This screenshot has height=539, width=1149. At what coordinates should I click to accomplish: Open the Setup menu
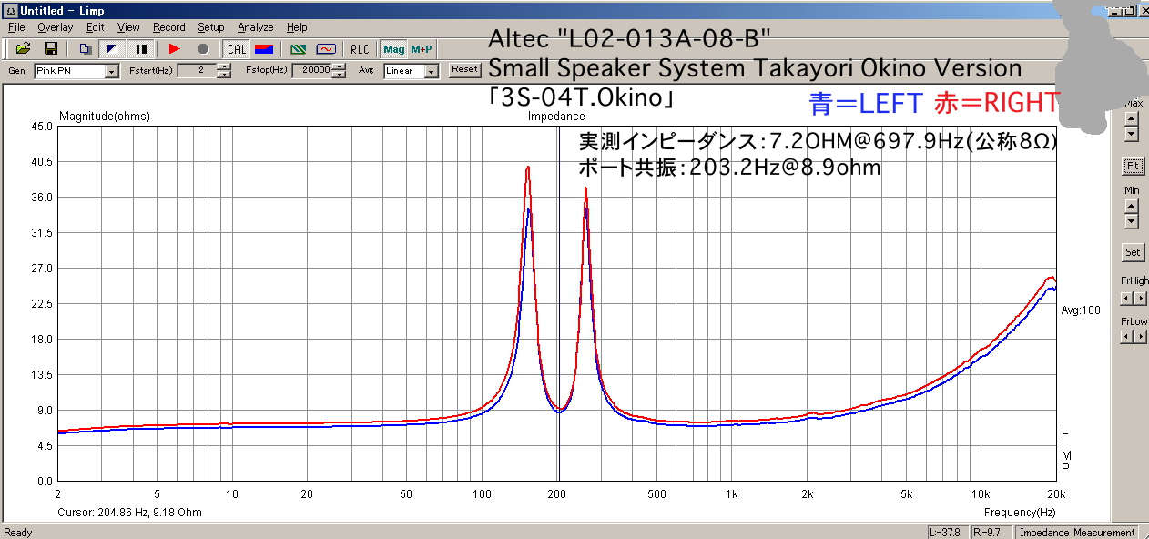pos(211,27)
